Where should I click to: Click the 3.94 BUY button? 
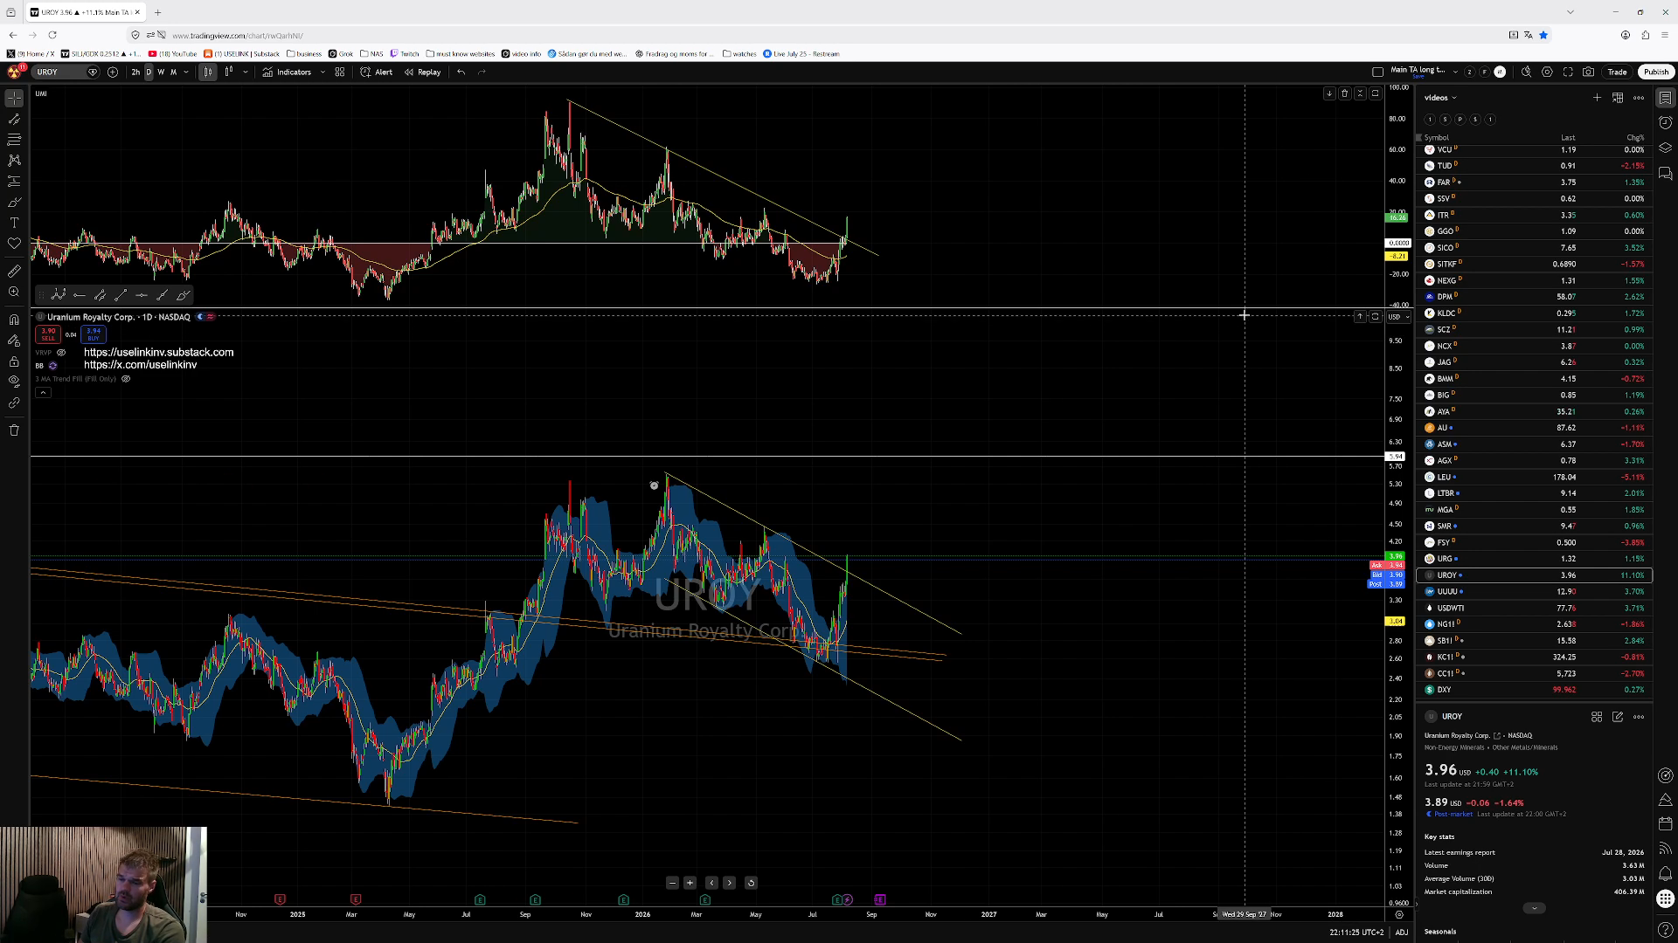(94, 334)
